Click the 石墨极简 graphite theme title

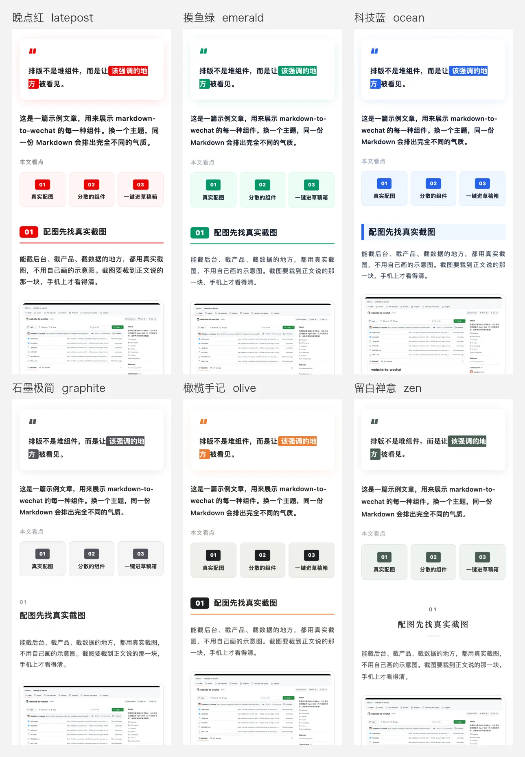59,388
